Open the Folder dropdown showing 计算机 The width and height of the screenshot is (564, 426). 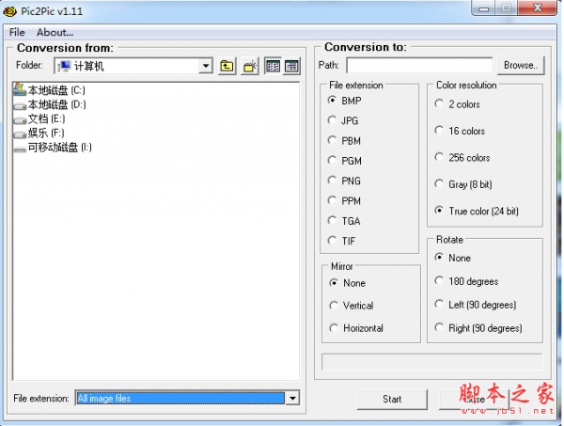[133, 66]
